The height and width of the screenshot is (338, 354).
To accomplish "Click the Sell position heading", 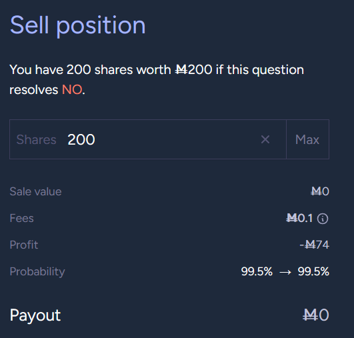I will [x=77, y=25].
